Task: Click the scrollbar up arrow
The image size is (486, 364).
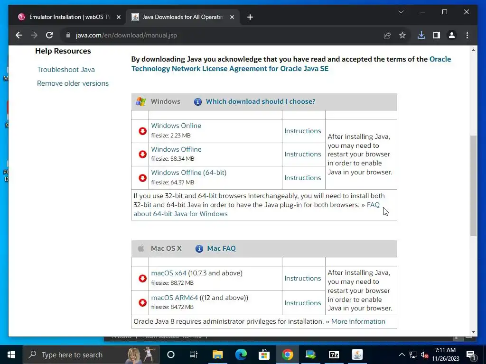Action: [473, 50]
